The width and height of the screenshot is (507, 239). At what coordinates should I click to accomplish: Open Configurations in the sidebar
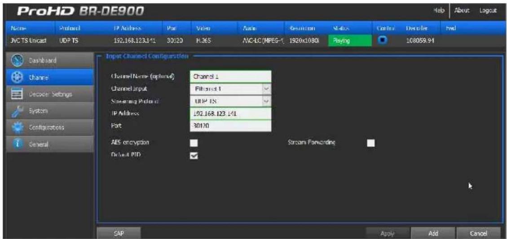[50, 128]
